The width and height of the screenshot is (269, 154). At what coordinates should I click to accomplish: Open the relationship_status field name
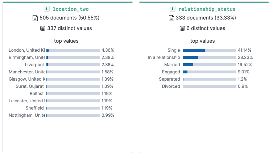click(207, 9)
